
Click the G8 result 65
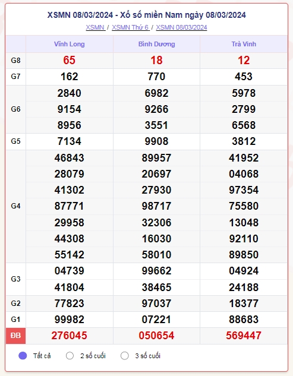coord(70,60)
